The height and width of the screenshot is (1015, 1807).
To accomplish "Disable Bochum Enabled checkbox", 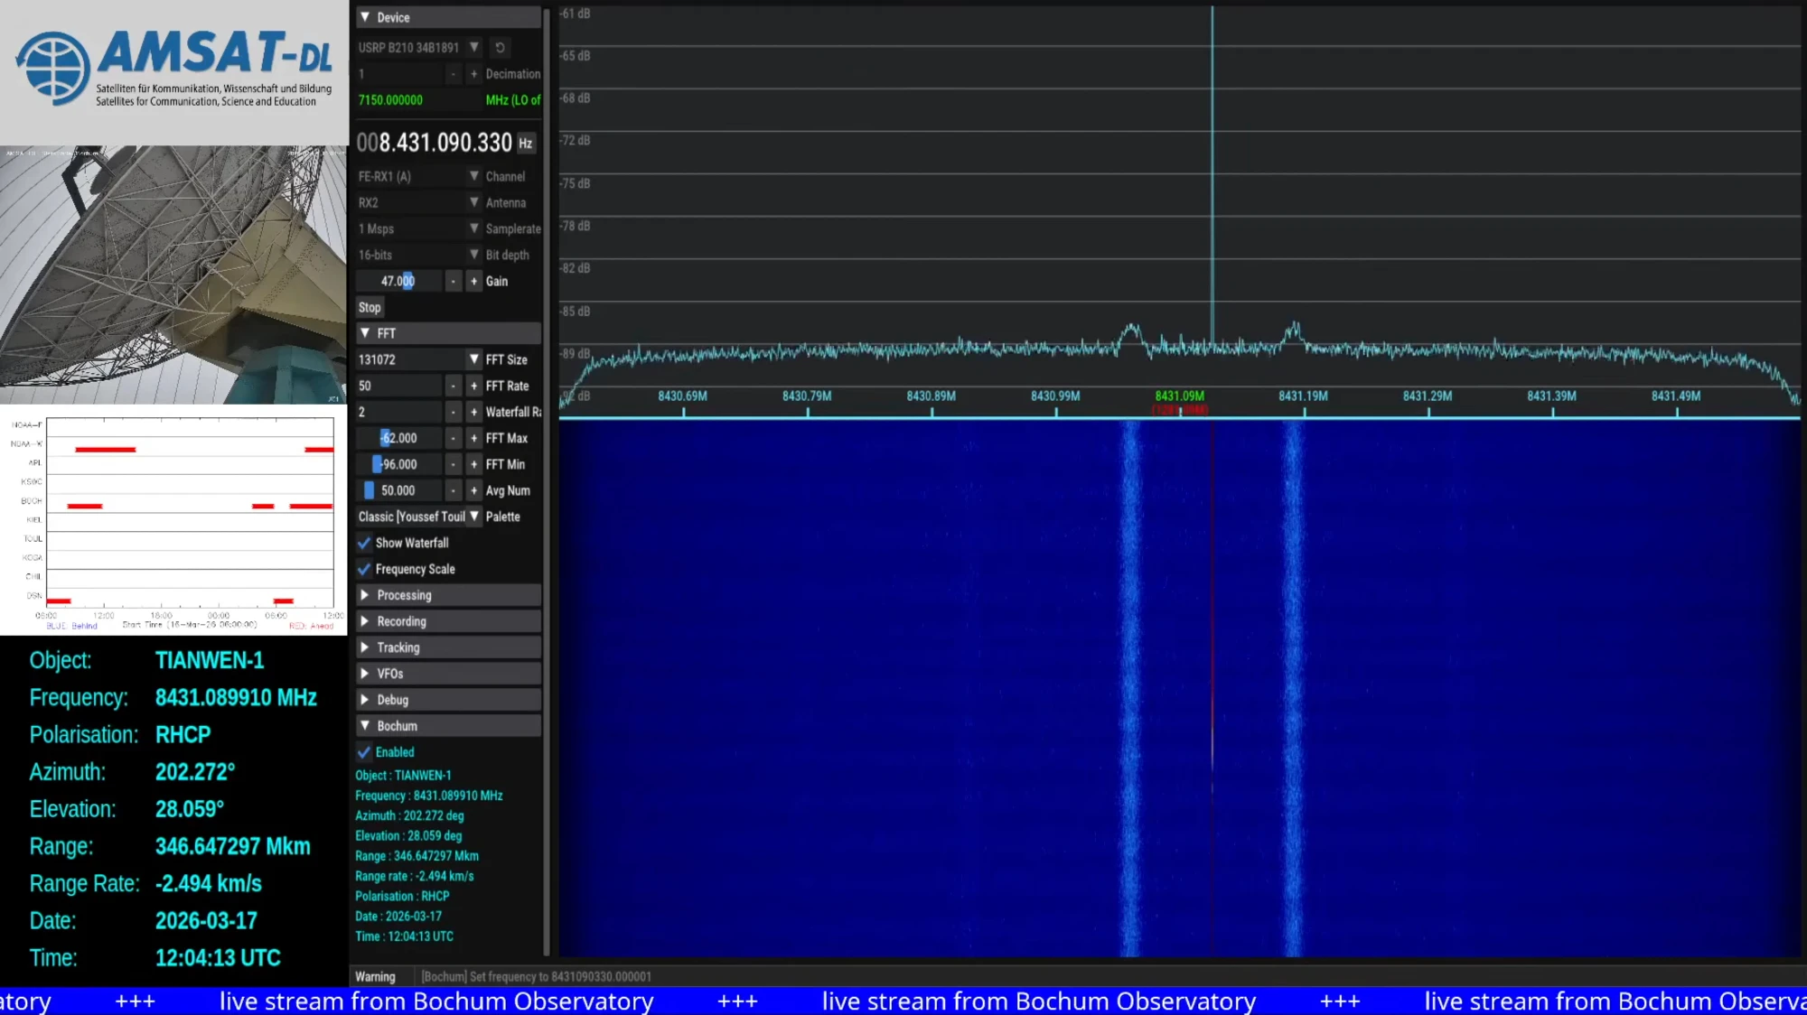I will tap(365, 752).
